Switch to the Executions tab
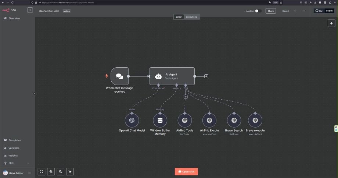The image size is (338, 178). 191,17
